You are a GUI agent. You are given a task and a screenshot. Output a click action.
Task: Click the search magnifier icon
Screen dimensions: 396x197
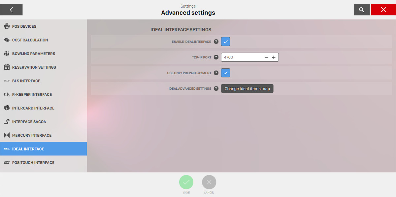361,10
